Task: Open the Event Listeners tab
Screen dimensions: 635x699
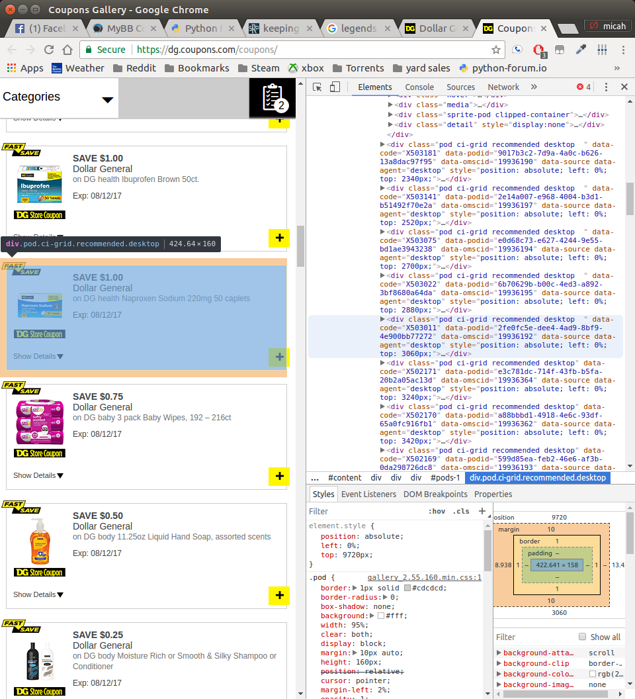Action: pos(368,494)
